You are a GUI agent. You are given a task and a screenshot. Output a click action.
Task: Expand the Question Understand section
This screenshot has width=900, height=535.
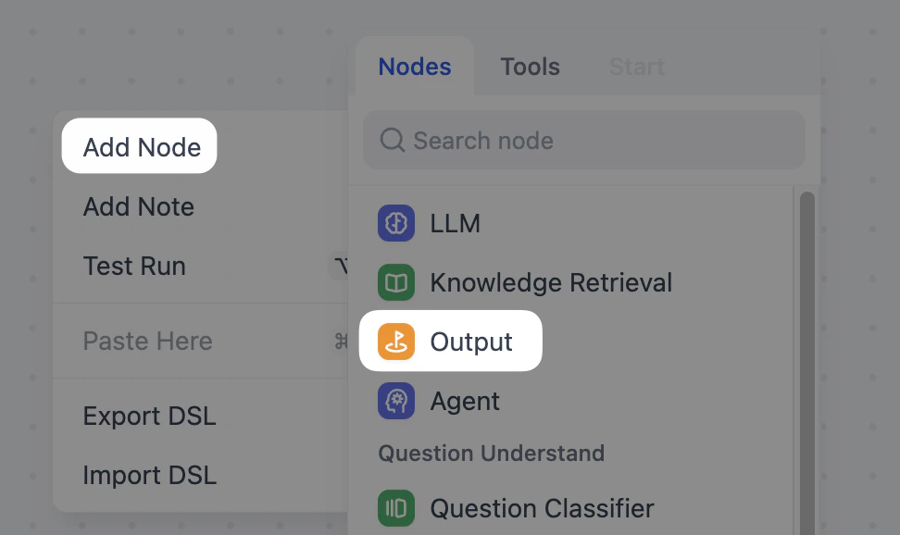pos(492,454)
